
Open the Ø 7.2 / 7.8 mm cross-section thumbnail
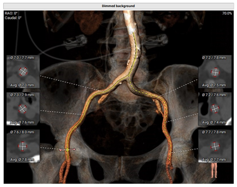[x=214, y=72]
